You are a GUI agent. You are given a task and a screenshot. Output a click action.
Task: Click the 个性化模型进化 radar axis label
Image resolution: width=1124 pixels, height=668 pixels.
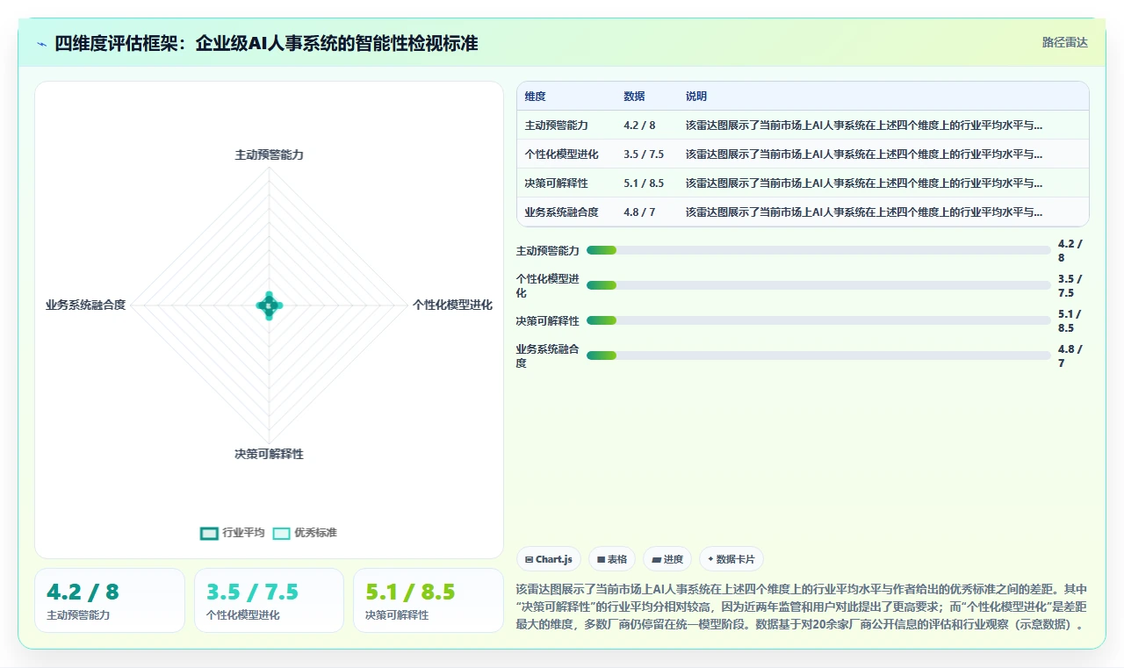pyautogui.click(x=452, y=305)
